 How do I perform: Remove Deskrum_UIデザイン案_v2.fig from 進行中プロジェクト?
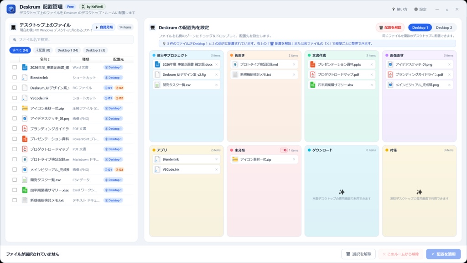[x=217, y=74]
